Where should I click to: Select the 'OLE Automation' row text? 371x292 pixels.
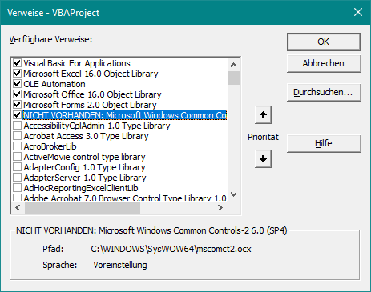(x=54, y=84)
